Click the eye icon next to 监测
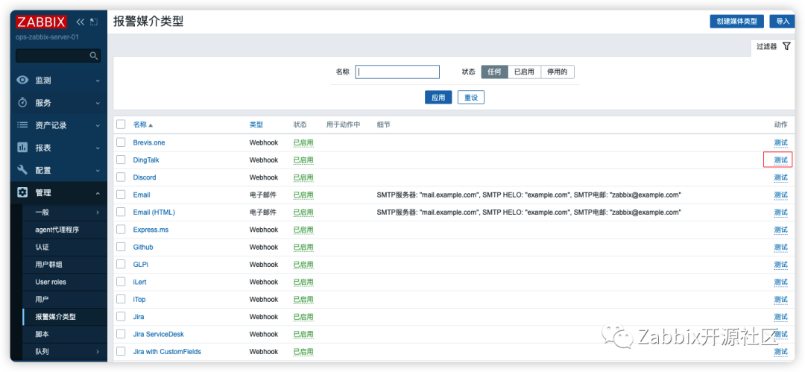This screenshot has height=372, width=805. pos(22,81)
